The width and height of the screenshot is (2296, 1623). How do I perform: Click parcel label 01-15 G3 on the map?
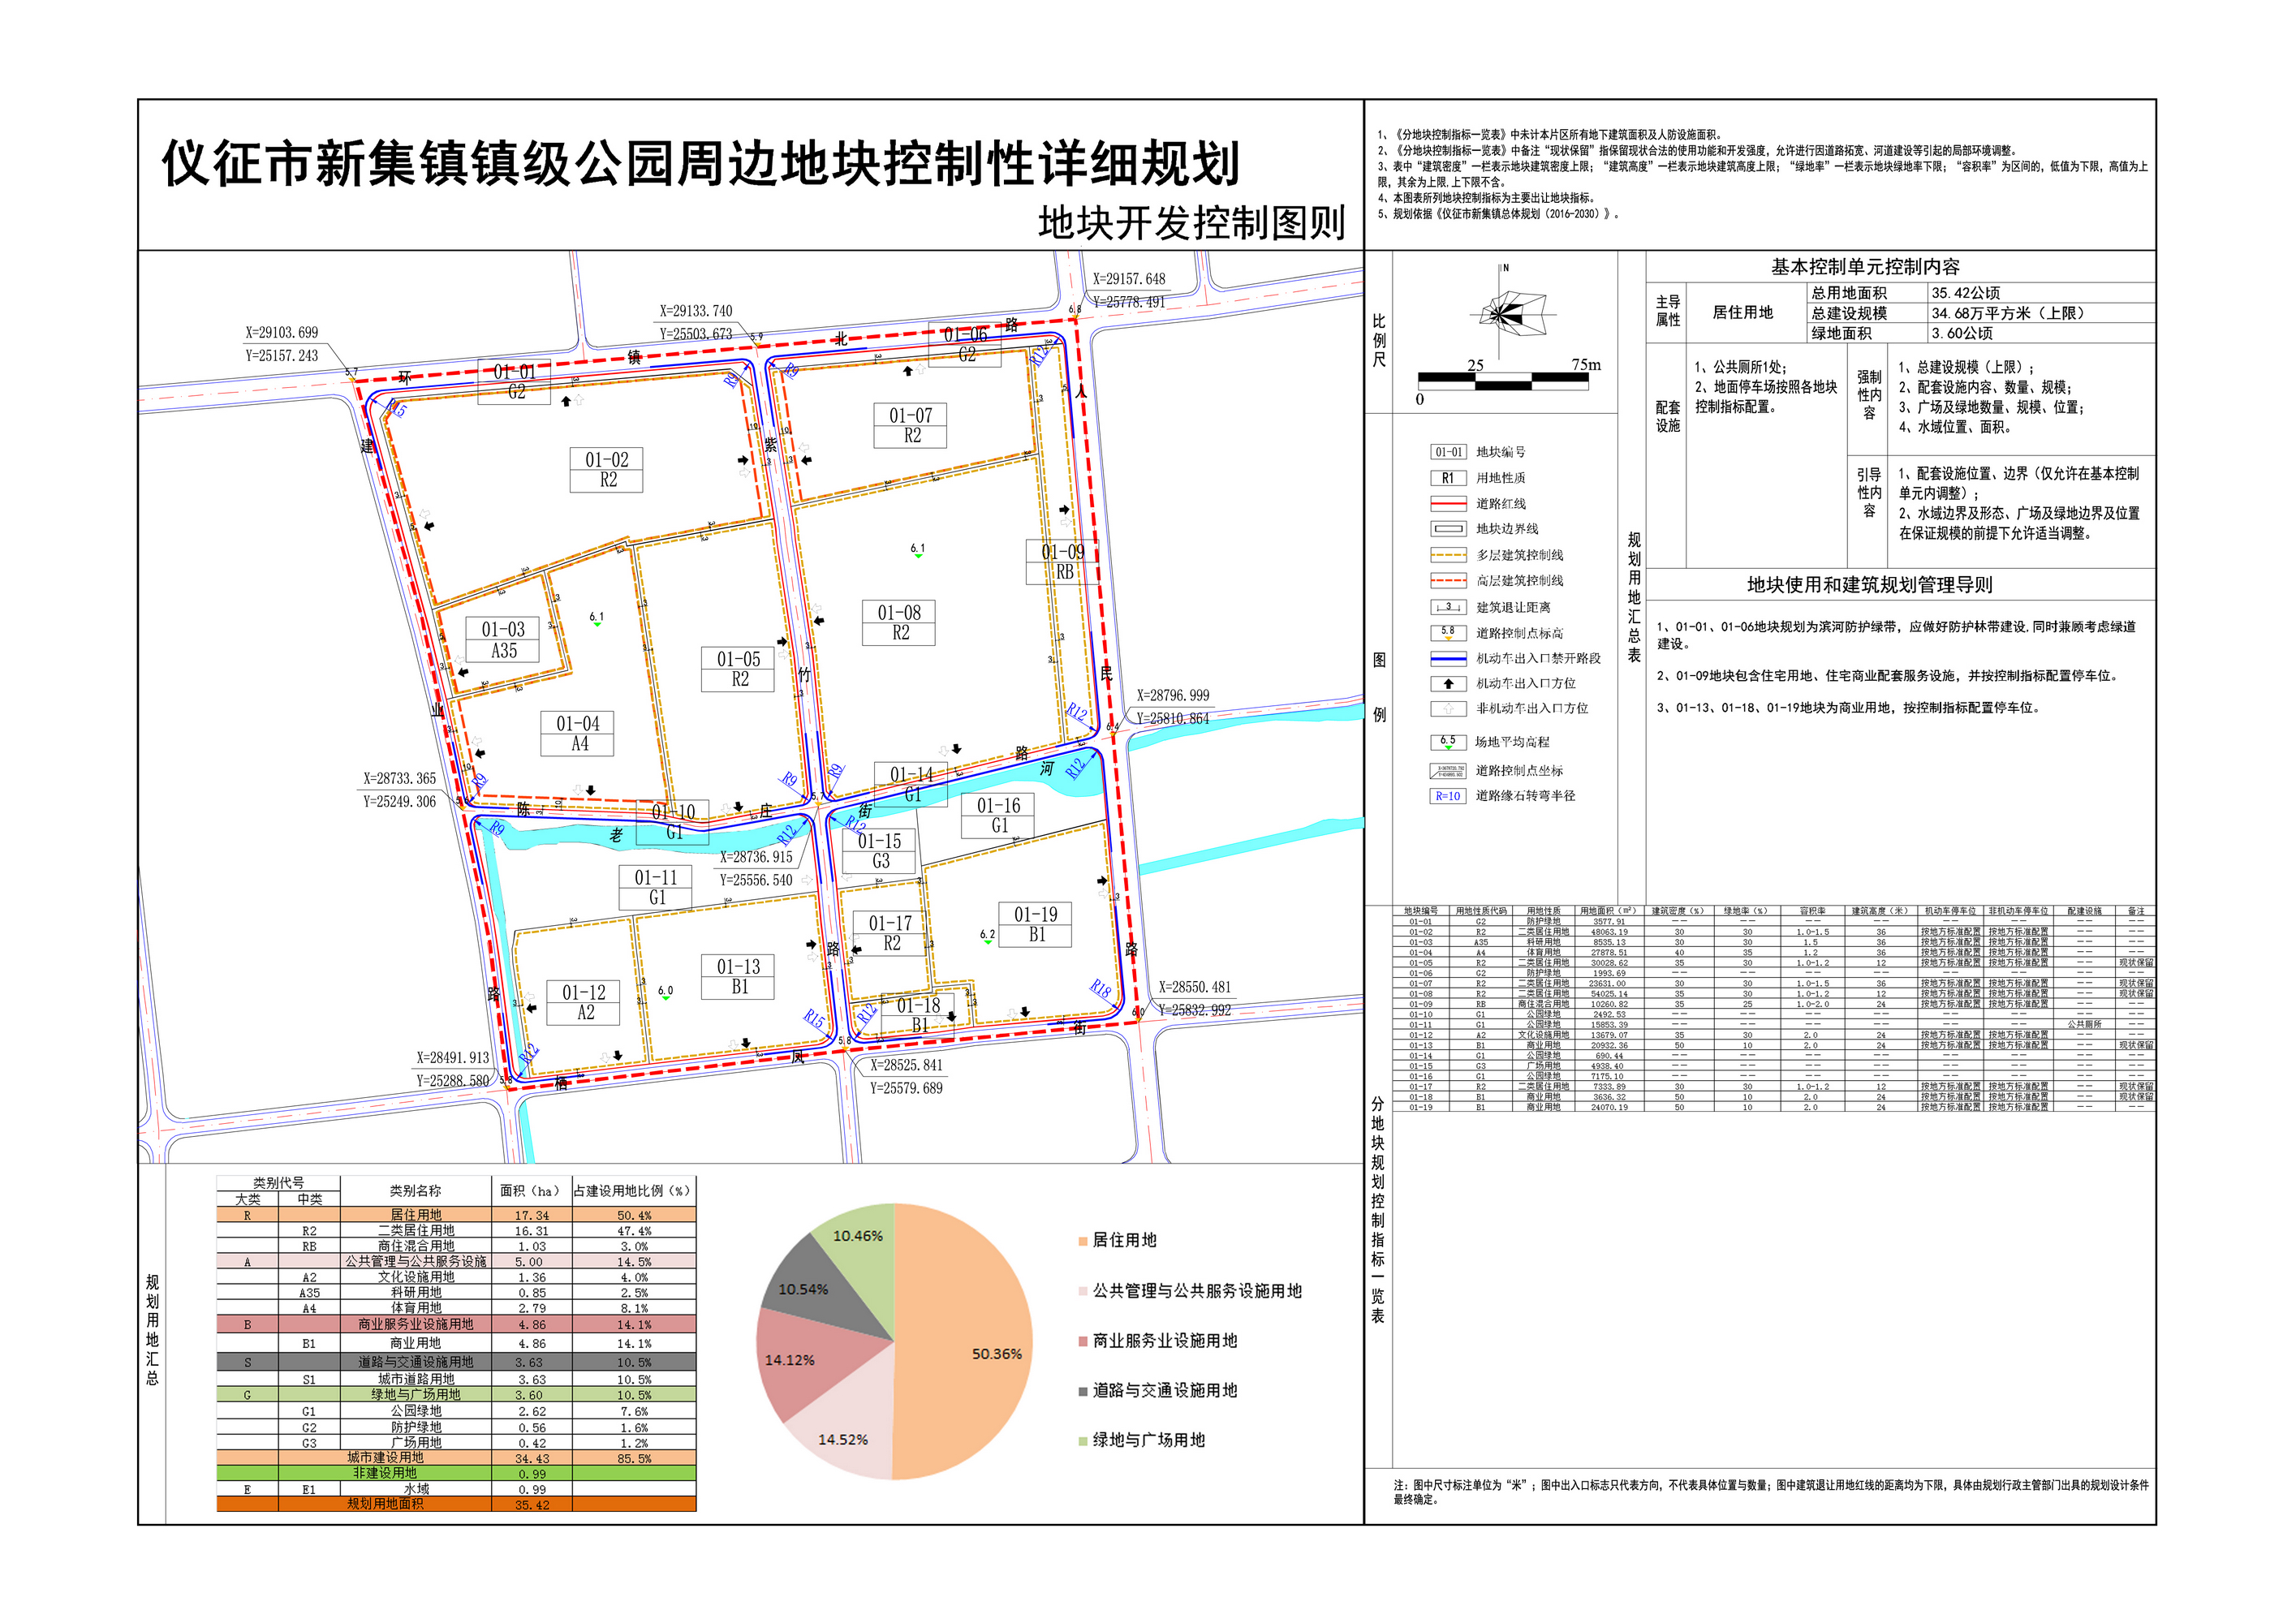(x=880, y=851)
